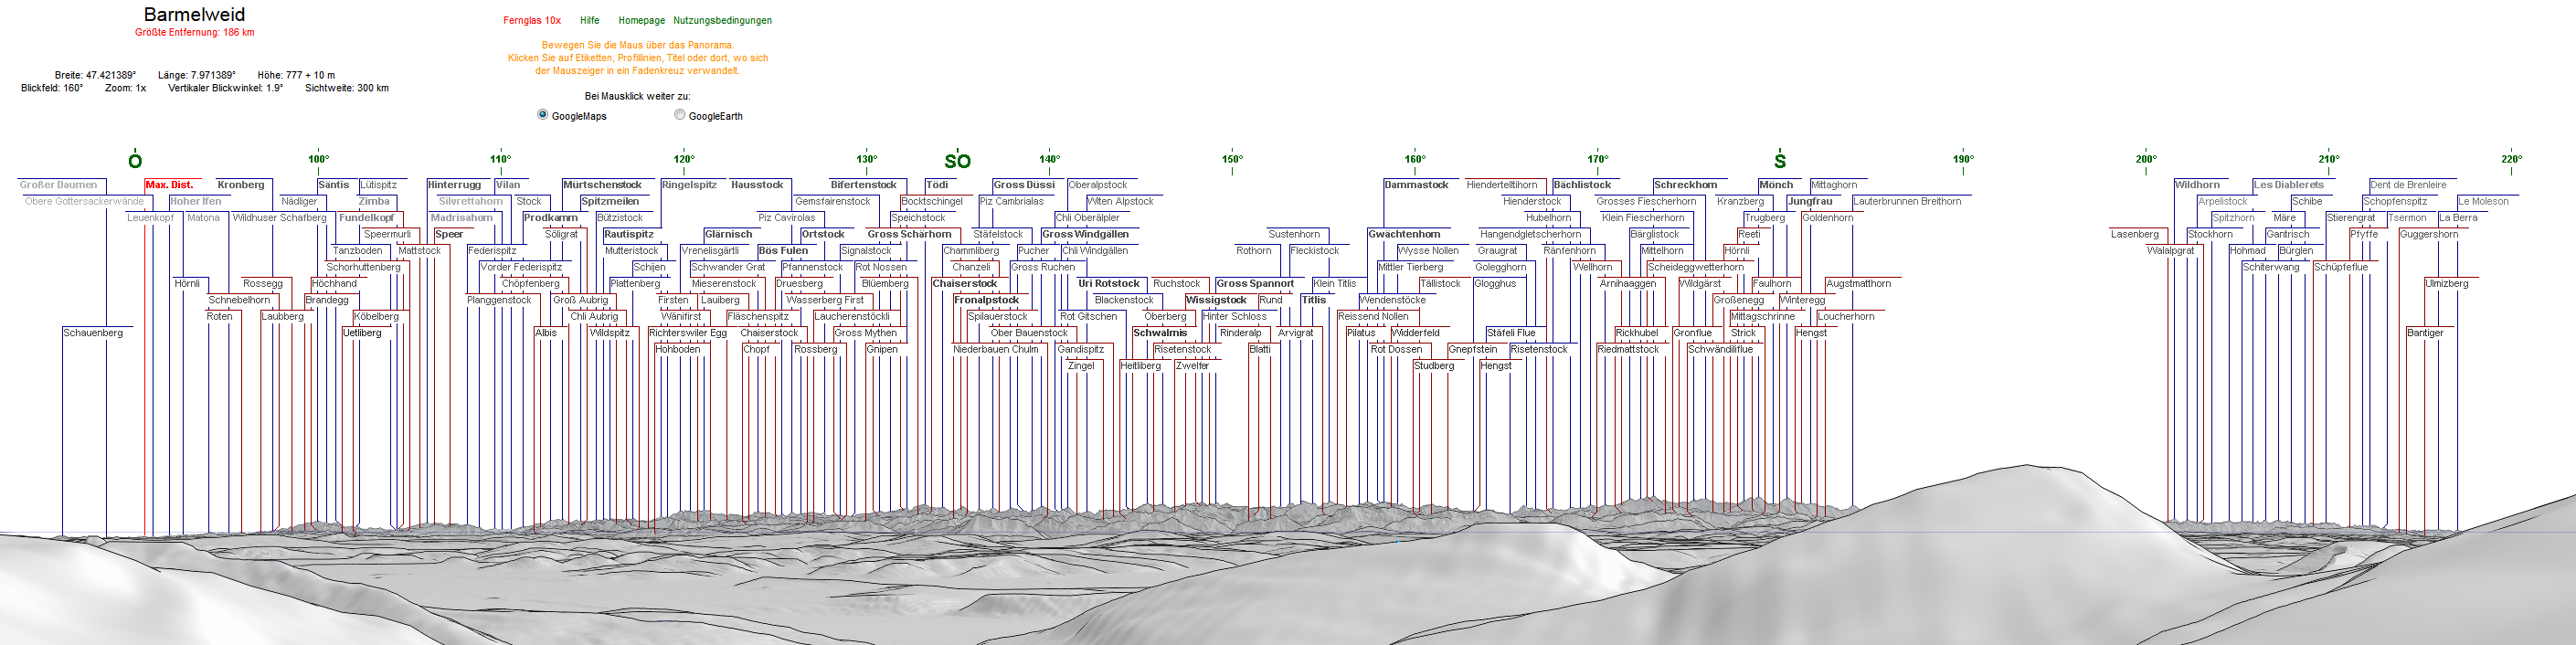The image size is (2576, 645).
Task: Click the 150° compass marker
Action: (x=1232, y=159)
